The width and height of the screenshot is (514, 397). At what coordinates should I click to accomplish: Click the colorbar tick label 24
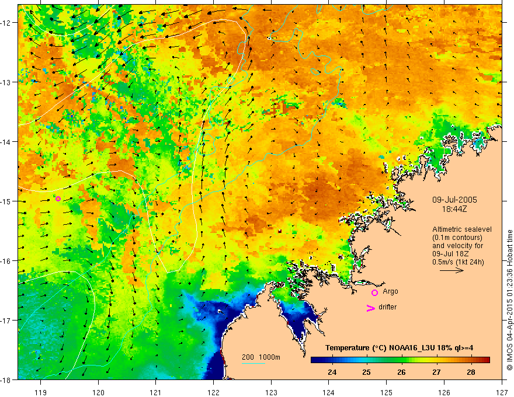[x=332, y=372]
